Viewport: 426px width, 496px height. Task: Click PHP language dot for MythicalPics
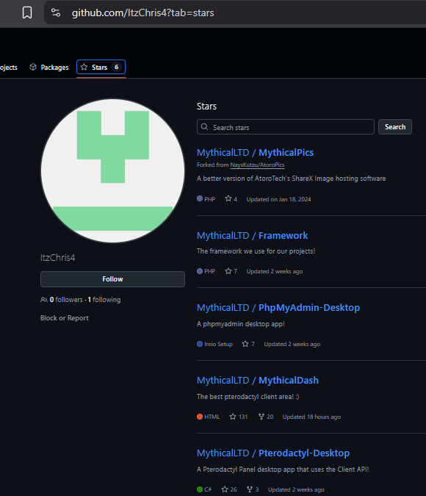click(x=200, y=198)
